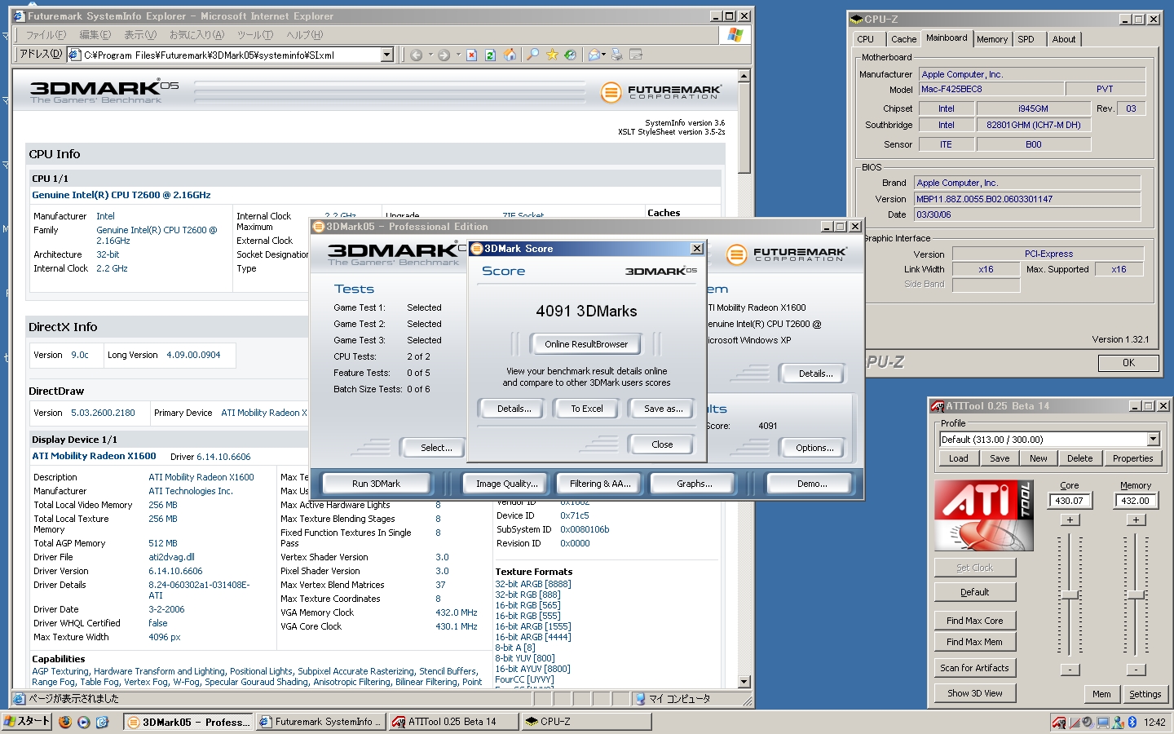Launch Firefox from the quick launch bar
This screenshot has width=1174, height=734.
tap(65, 722)
